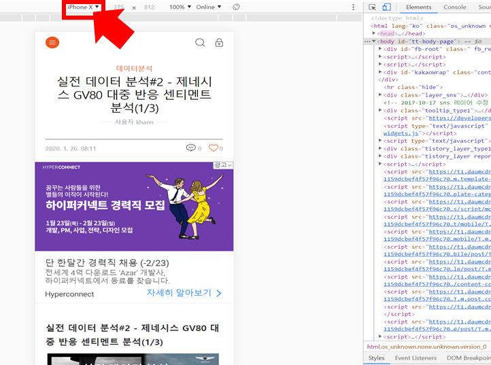Collapse the body tt-body-page node
This screenshot has width=491, height=365.
[373, 41]
